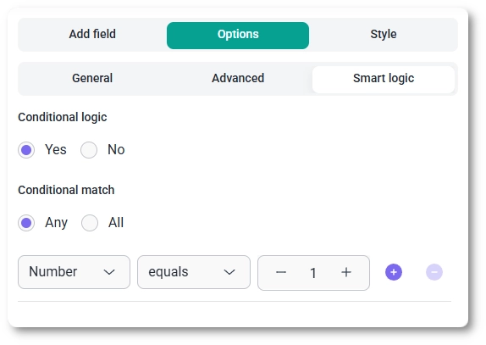Select Yes for Conditional logic
The height and width of the screenshot is (345, 486).
26,150
